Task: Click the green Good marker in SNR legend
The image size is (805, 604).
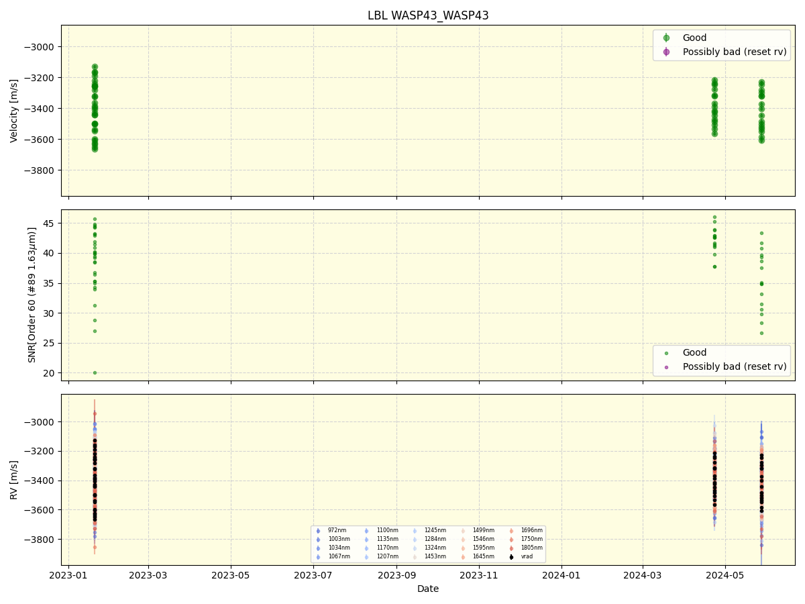Action: pyautogui.click(x=666, y=353)
